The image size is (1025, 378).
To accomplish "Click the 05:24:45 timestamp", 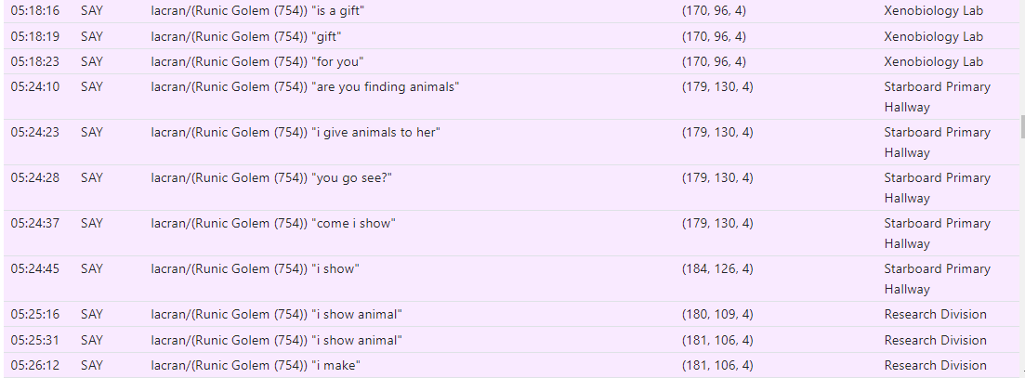I will pos(34,269).
